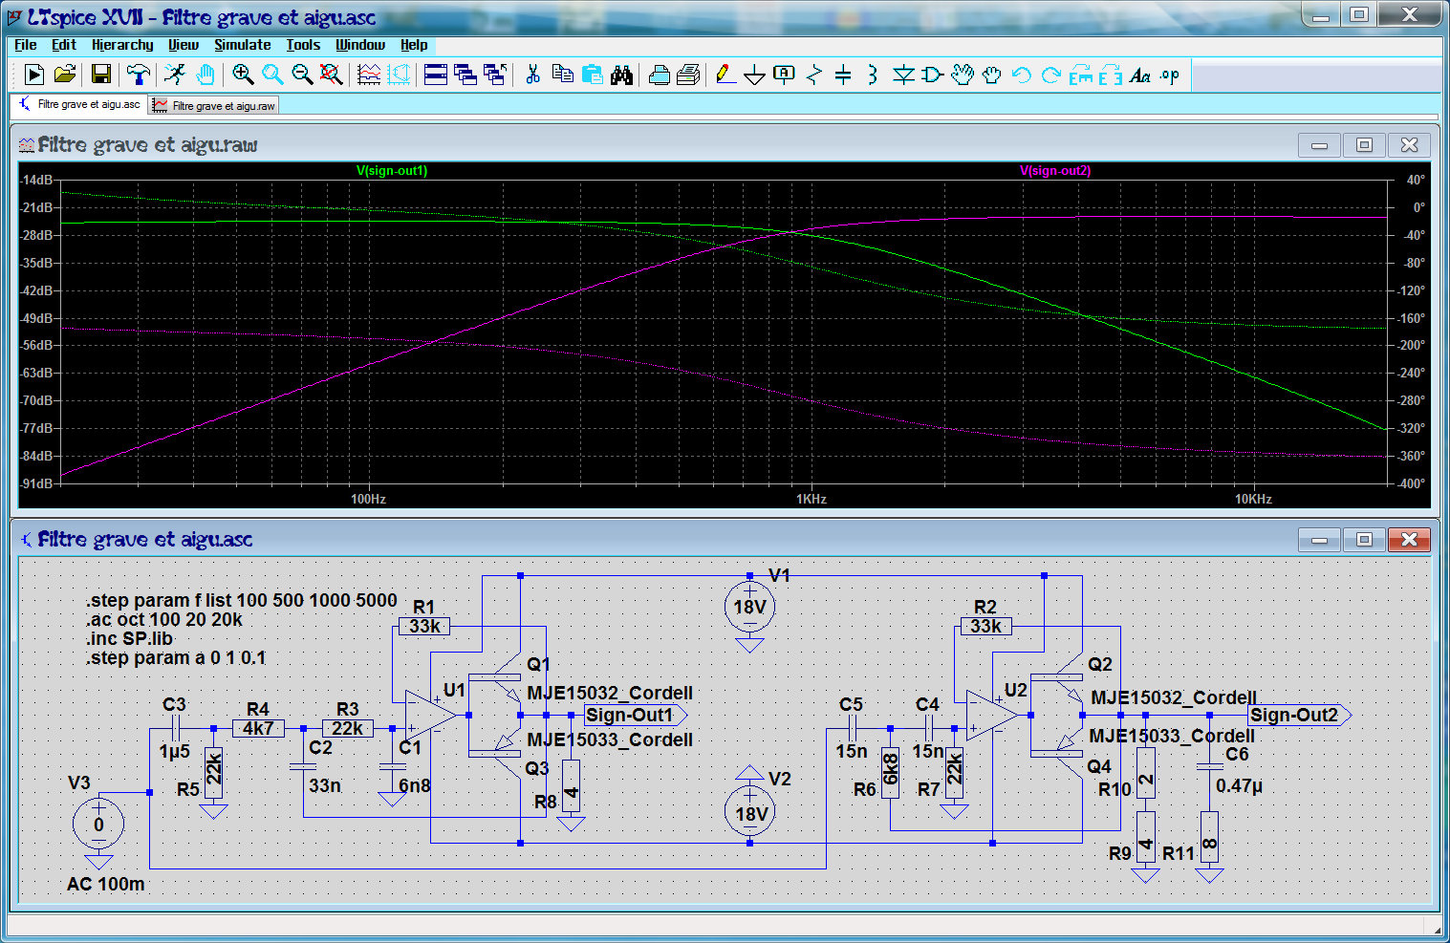Click the Open file folder icon
1450x943 pixels.
click(x=64, y=75)
